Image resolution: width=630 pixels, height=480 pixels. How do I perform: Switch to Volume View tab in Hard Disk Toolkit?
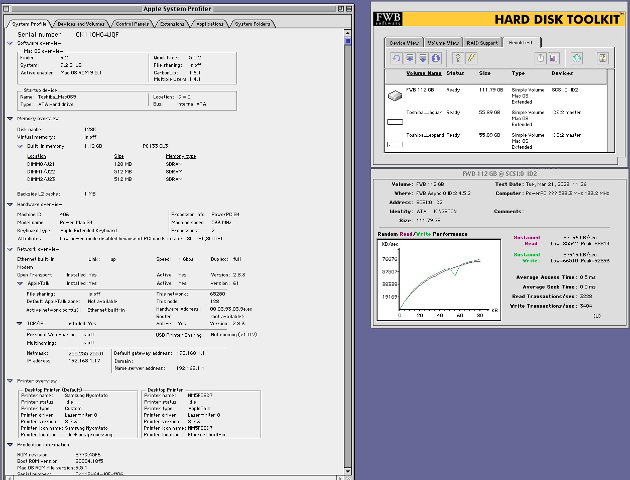tap(443, 43)
